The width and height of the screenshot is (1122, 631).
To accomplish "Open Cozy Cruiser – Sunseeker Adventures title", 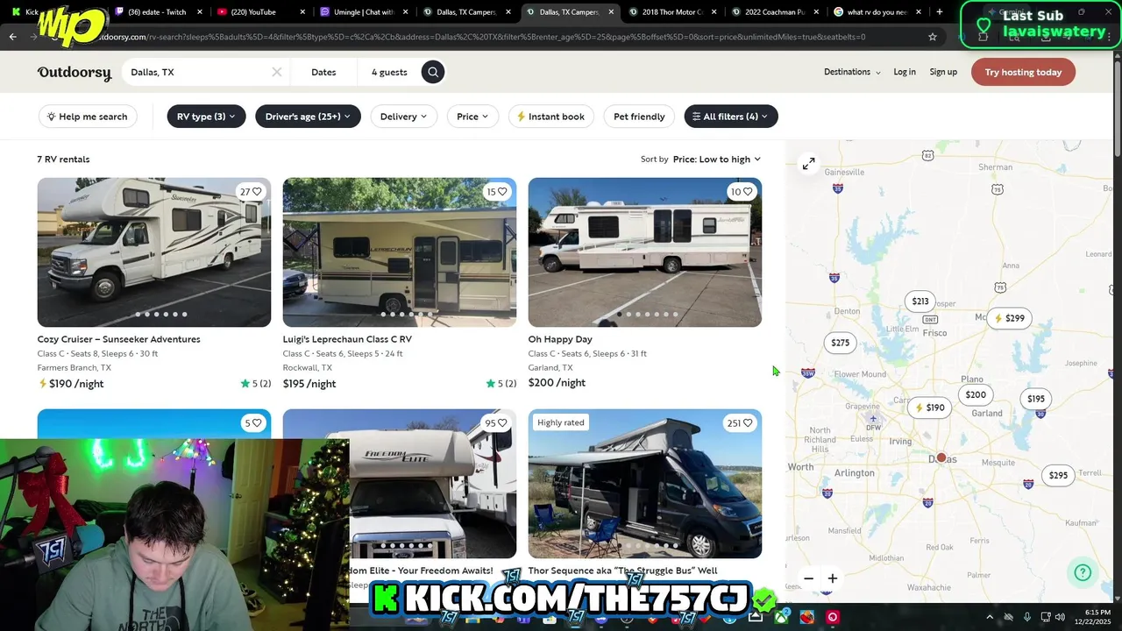I will pyautogui.click(x=118, y=339).
